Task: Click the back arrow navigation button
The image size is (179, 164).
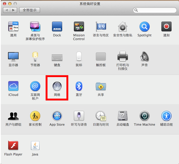Action: (7, 10)
